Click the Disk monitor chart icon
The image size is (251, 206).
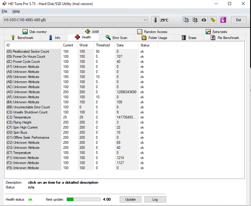pyautogui.click(x=25, y=32)
